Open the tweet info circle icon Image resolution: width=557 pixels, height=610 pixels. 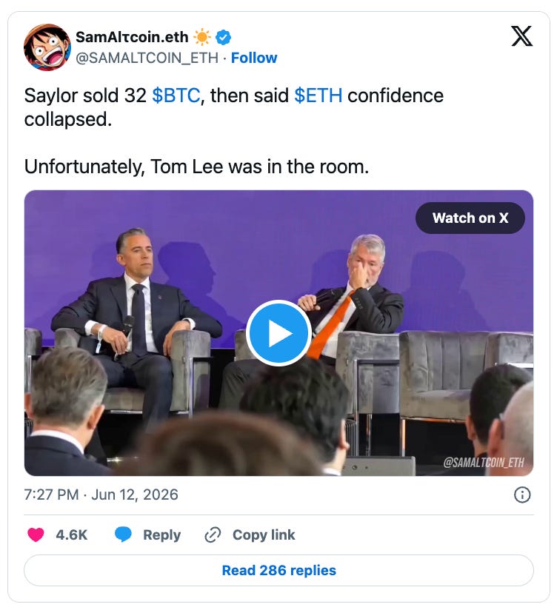pyautogui.click(x=522, y=495)
